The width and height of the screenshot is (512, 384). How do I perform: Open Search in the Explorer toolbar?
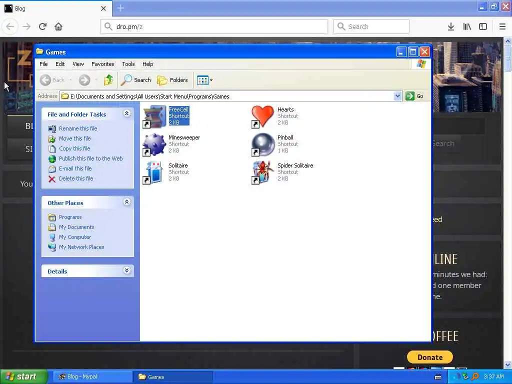click(136, 80)
